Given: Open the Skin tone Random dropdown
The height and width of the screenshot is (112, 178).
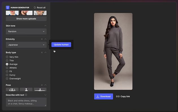Looking at the screenshot, I should [x=26, y=31].
